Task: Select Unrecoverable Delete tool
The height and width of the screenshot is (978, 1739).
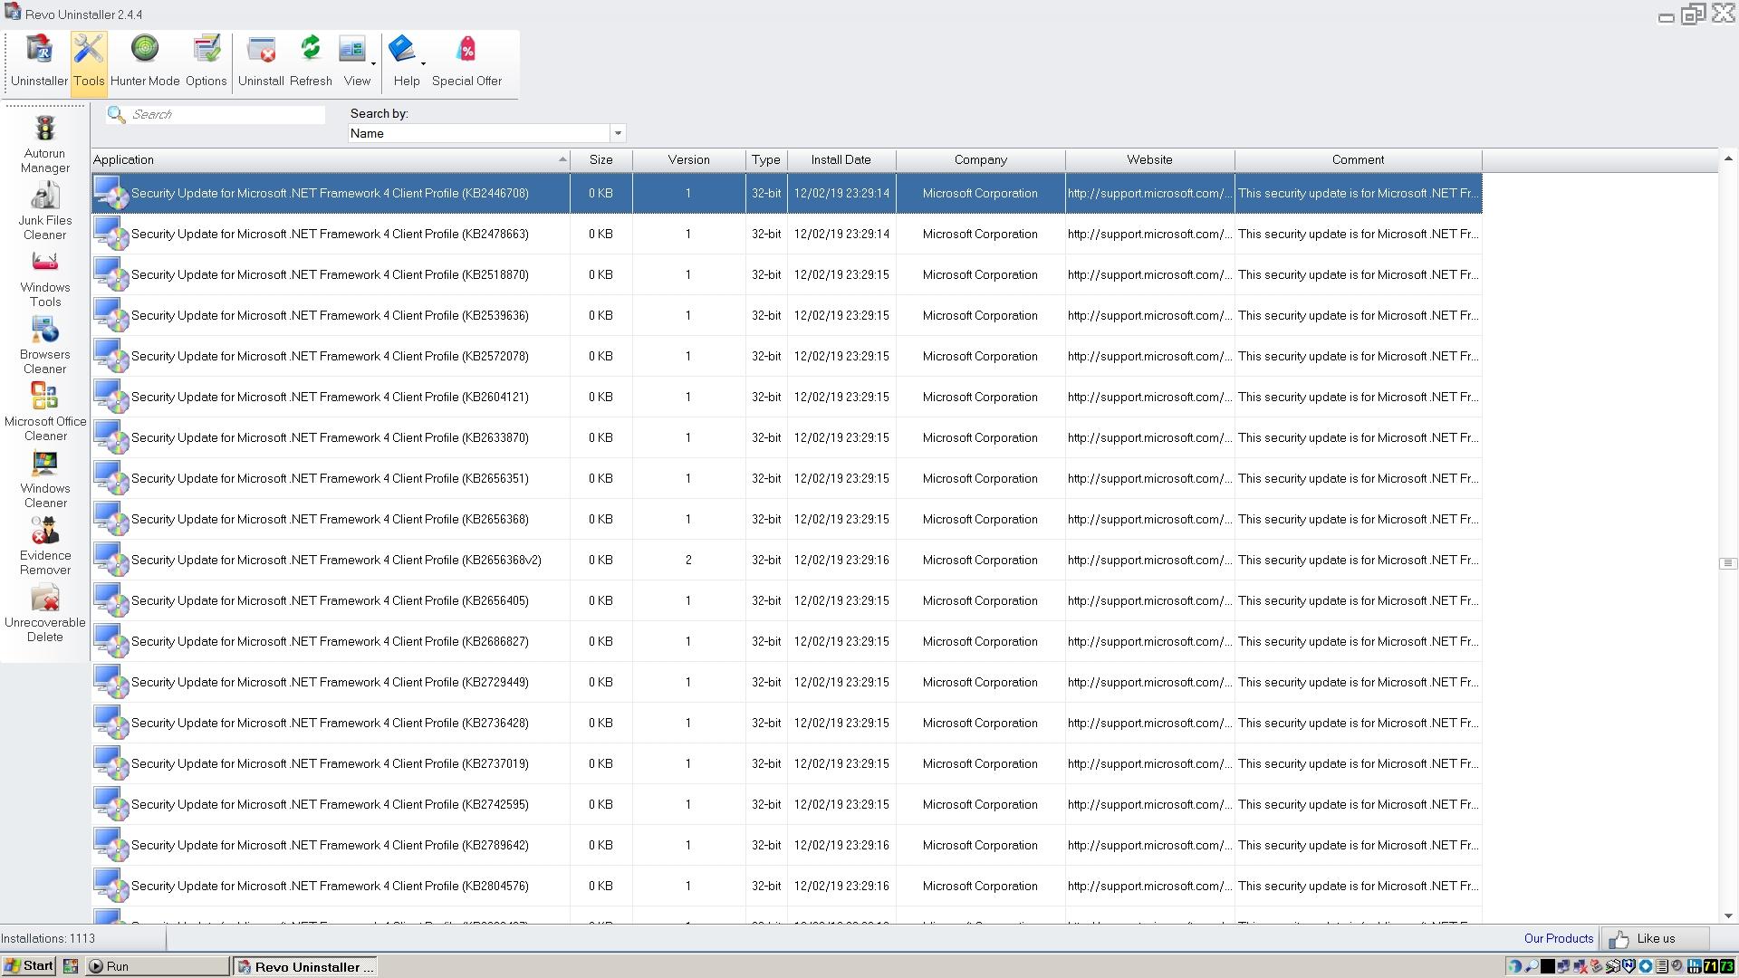Action: (45, 612)
